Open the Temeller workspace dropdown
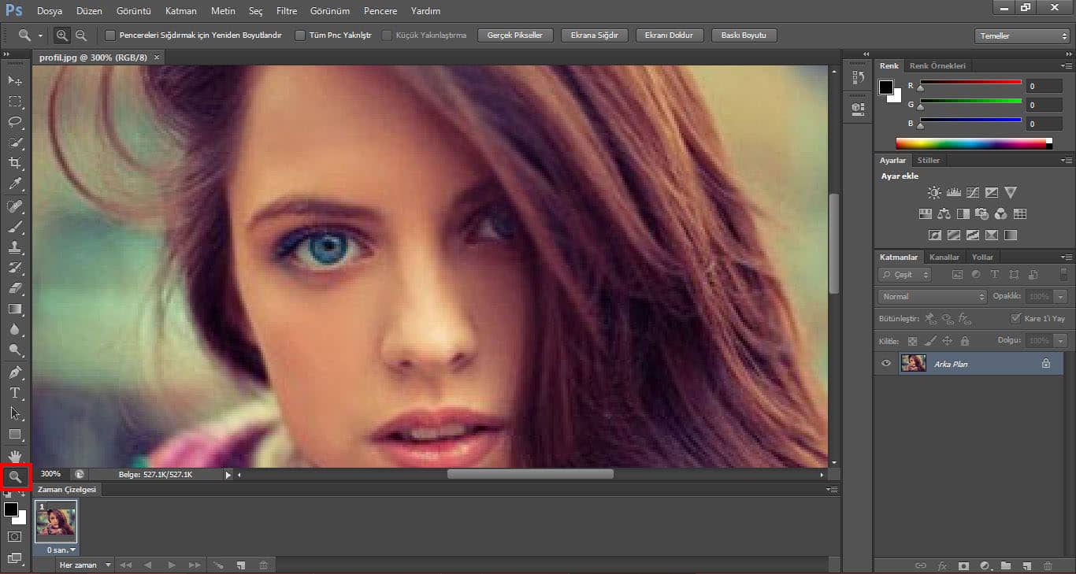Screen dimensions: 1076x574 [1021, 36]
